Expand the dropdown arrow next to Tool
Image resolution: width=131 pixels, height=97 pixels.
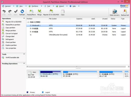tap(53, 6)
